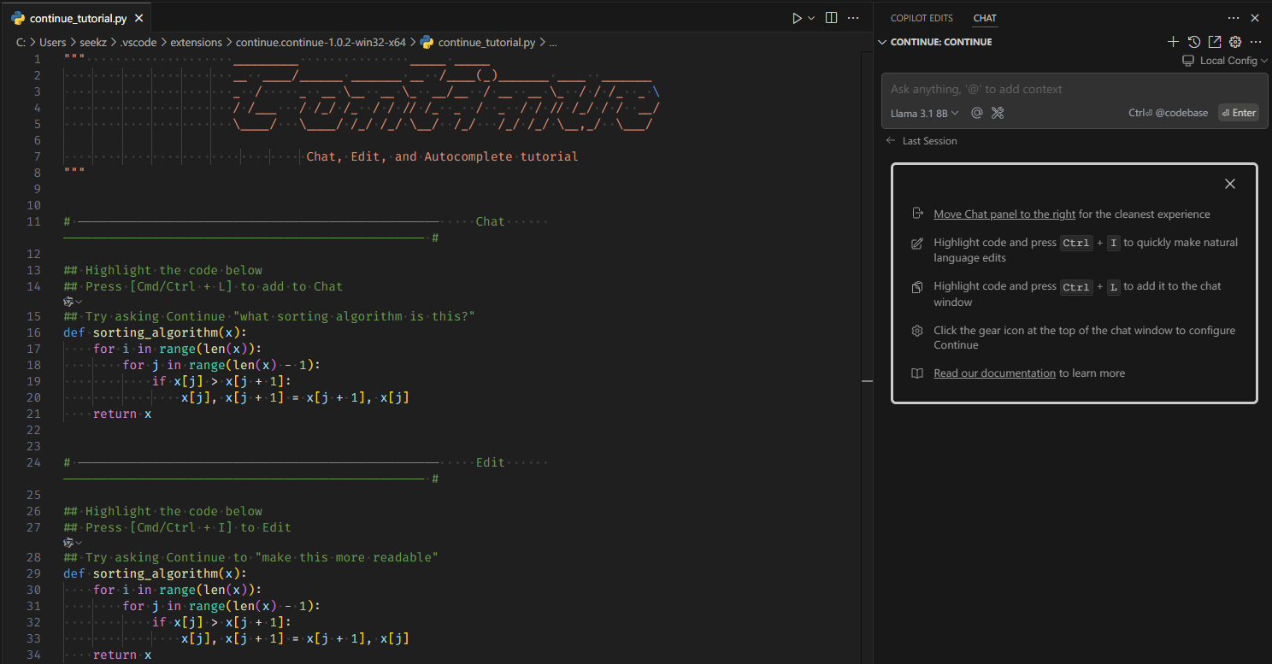Click the Enter send button
1272x664 pixels.
[1238, 113]
